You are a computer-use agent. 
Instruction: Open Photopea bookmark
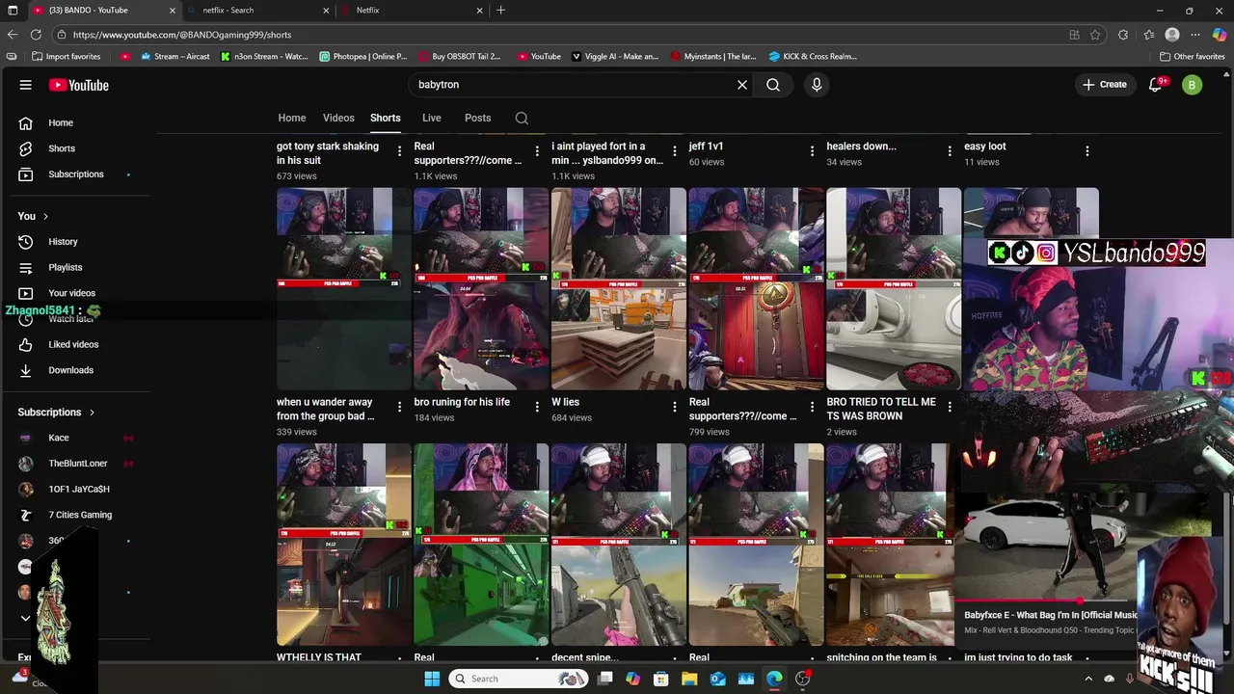point(363,56)
